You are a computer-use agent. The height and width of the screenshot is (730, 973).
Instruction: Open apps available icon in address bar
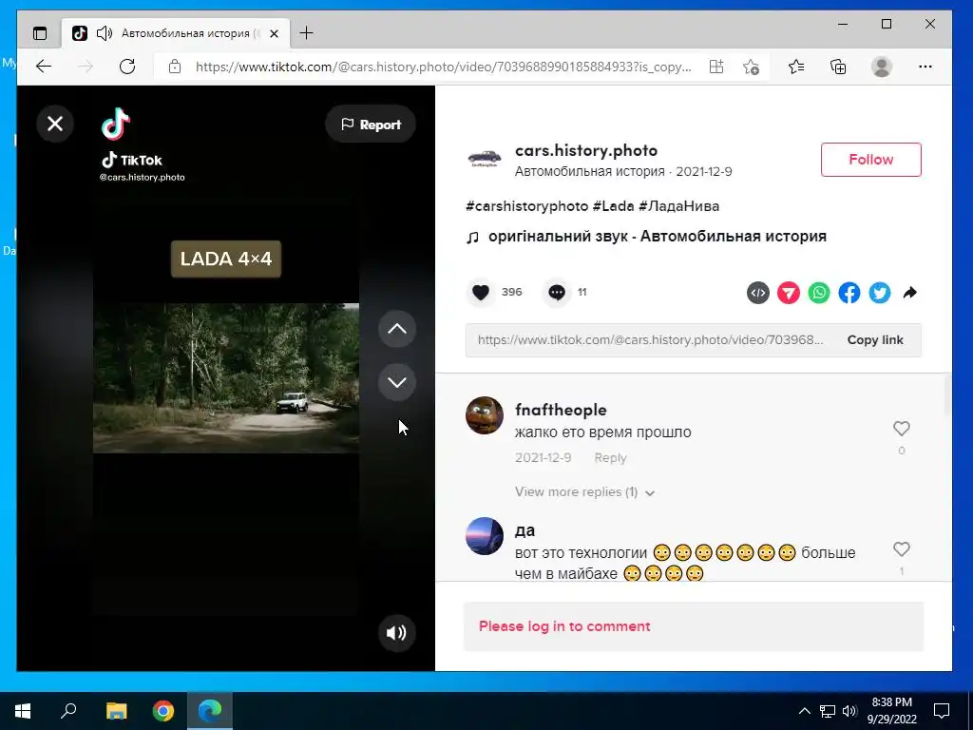[716, 67]
